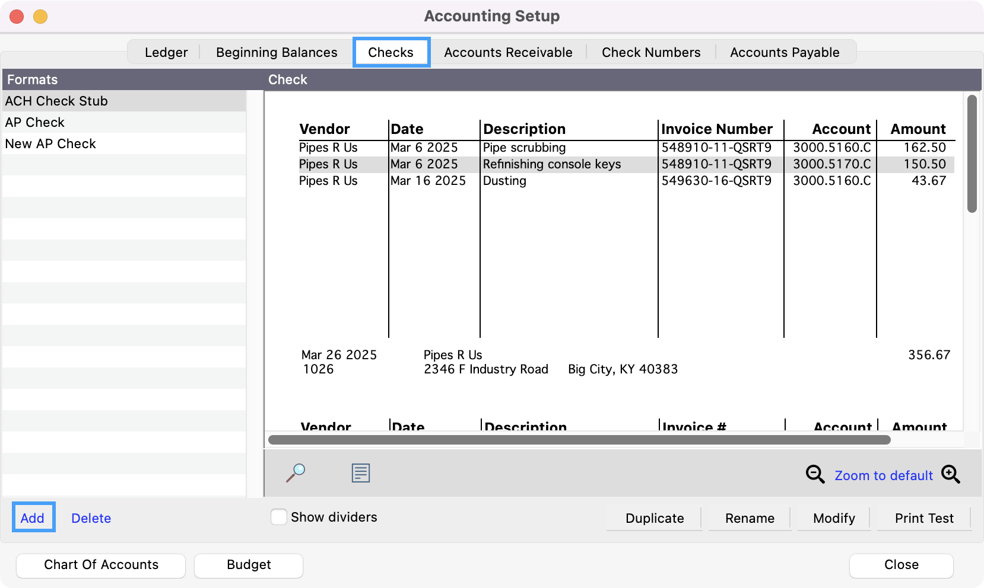Select the New AP Check format
Image resolution: width=984 pixels, height=588 pixels.
[50, 143]
